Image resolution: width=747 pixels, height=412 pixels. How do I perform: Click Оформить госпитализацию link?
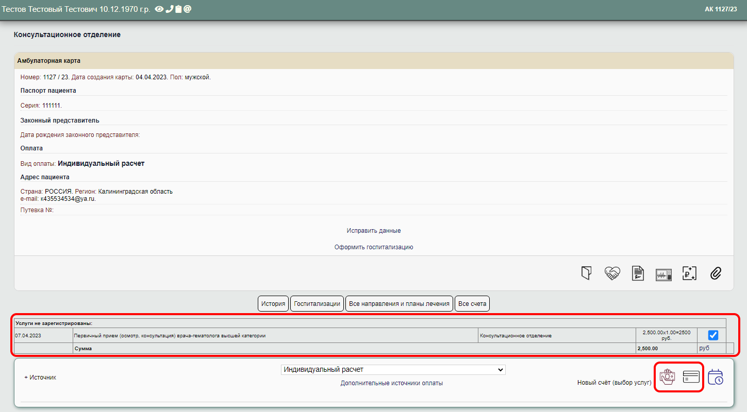tap(374, 247)
